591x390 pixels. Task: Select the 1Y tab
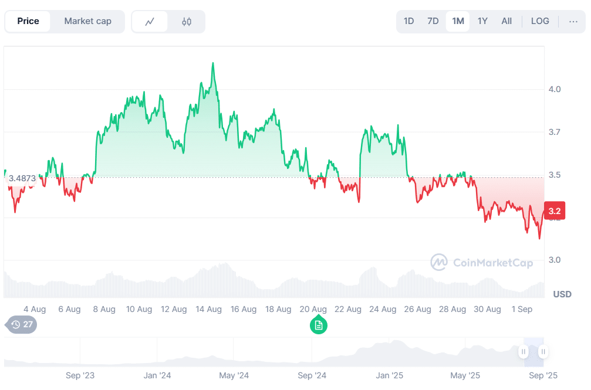(482, 21)
